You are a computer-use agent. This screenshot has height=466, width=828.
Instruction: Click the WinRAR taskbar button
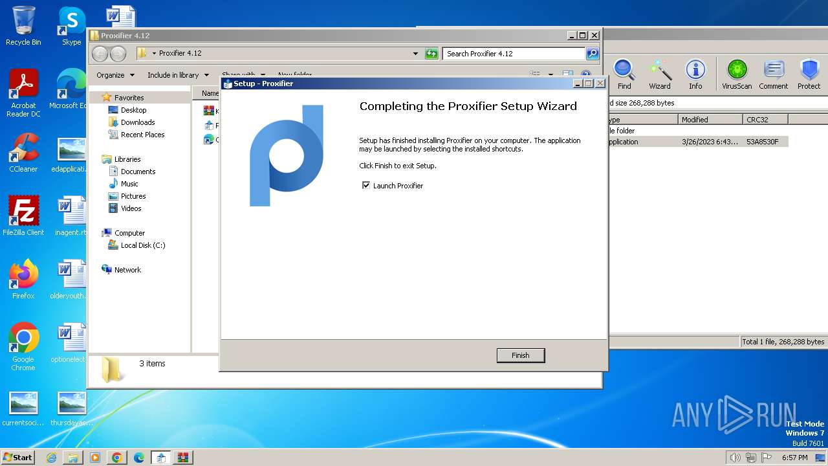pyautogui.click(x=182, y=458)
